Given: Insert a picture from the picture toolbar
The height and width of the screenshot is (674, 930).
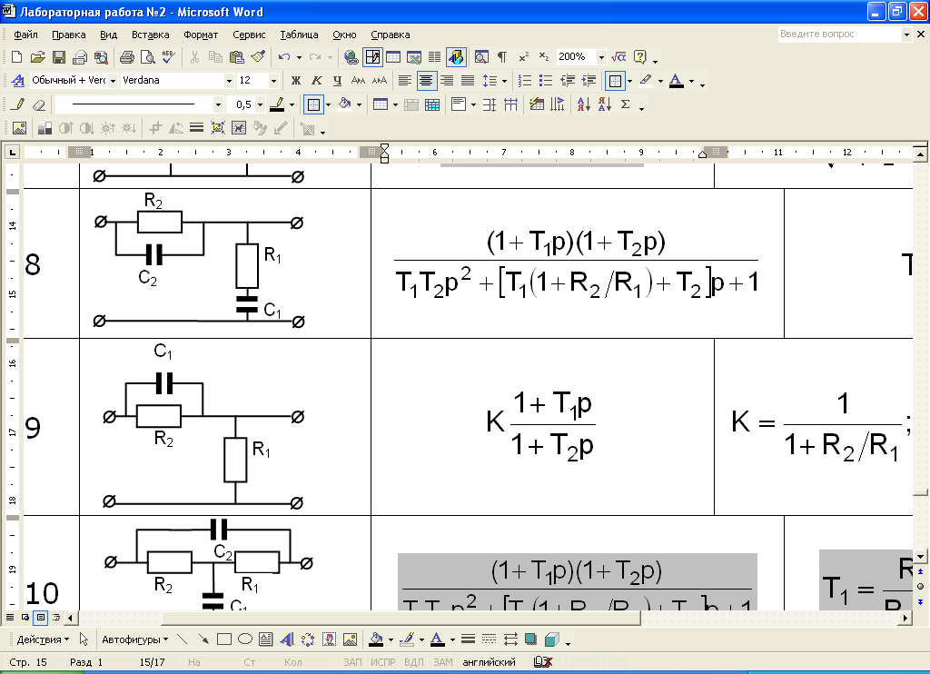Looking at the screenshot, I should pos(19,128).
